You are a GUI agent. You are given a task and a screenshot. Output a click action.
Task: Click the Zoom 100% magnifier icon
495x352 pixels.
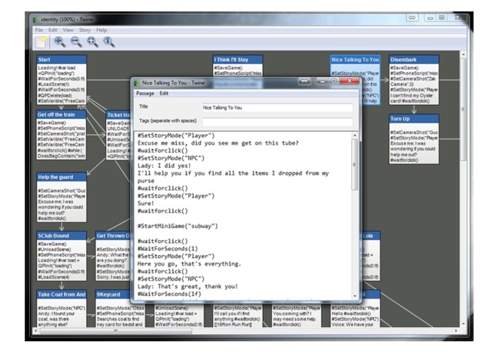tap(109, 41)
